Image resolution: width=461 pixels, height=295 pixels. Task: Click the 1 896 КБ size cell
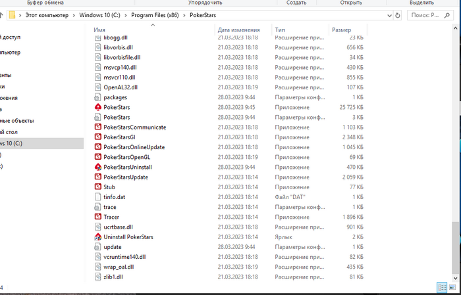pos(353,217)
